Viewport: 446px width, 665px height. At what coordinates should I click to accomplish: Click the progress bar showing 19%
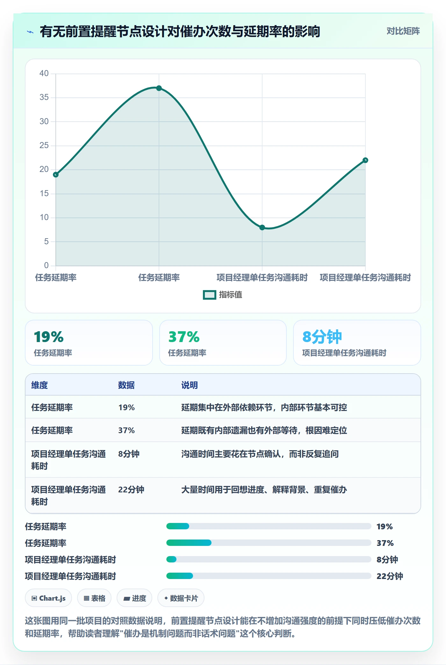coord(269,526)
